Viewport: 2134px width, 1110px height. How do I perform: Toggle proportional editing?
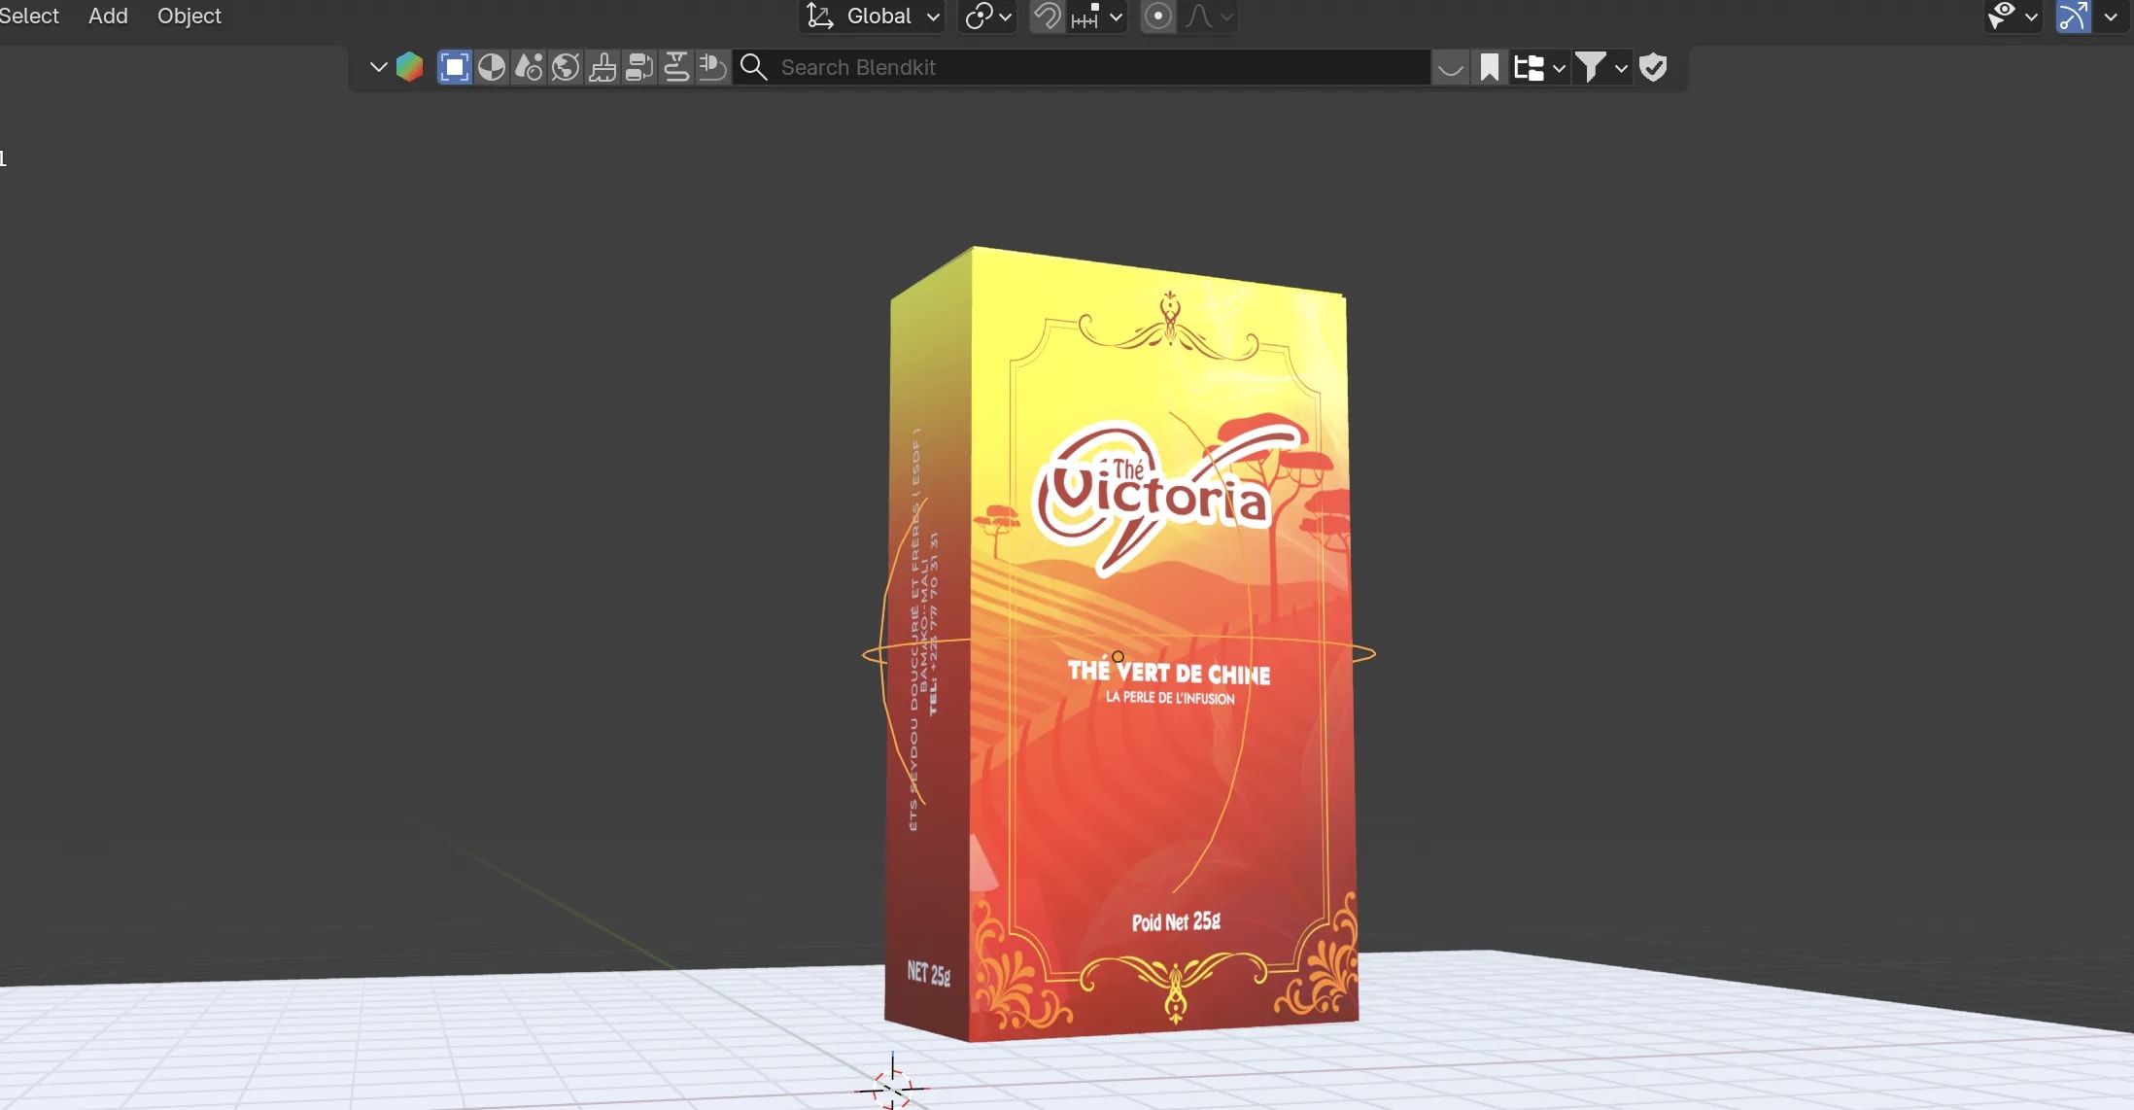(1157, 16)
